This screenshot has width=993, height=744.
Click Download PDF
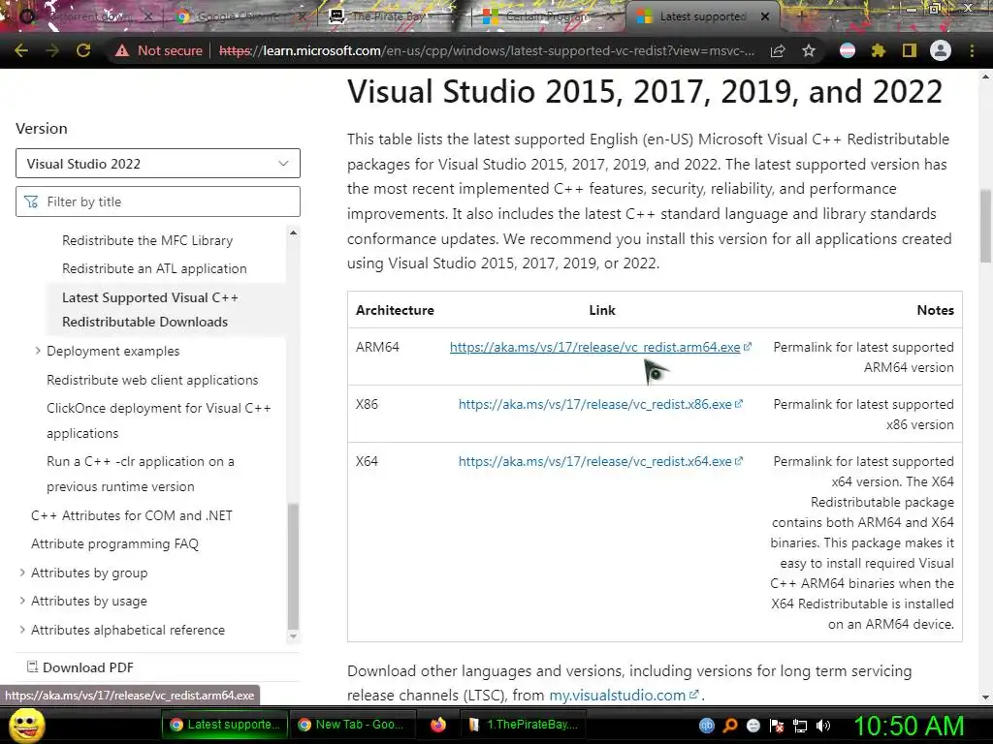(80, 667)
